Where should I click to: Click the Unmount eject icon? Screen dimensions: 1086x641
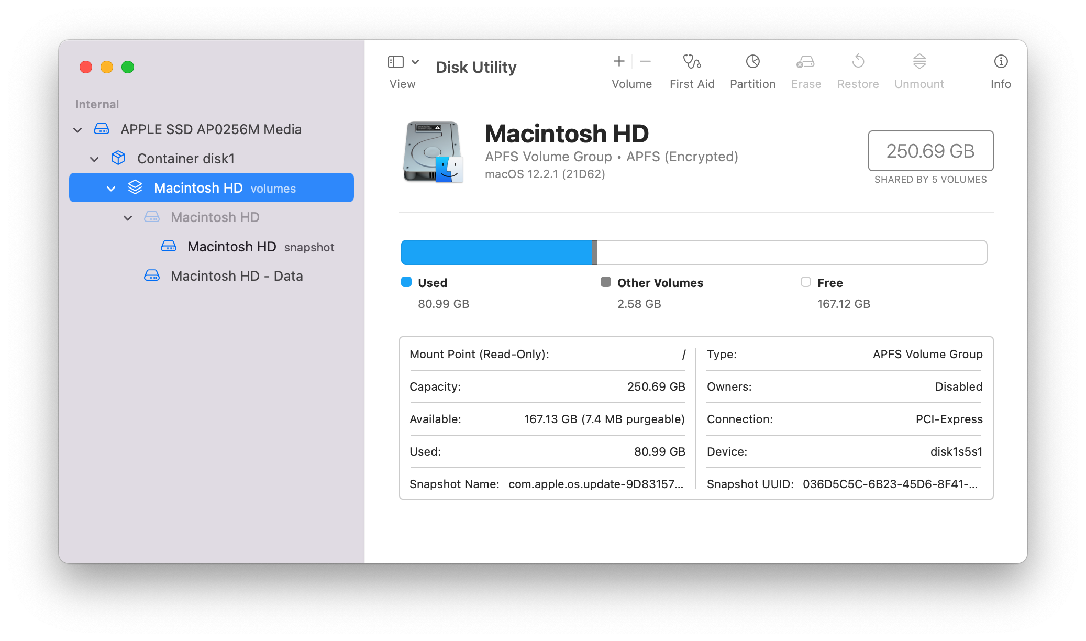point(919,62)
